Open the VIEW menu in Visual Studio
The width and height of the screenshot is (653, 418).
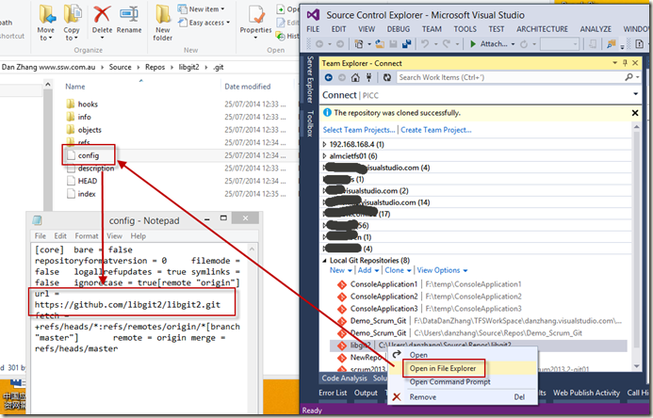[x=367, y=29]
